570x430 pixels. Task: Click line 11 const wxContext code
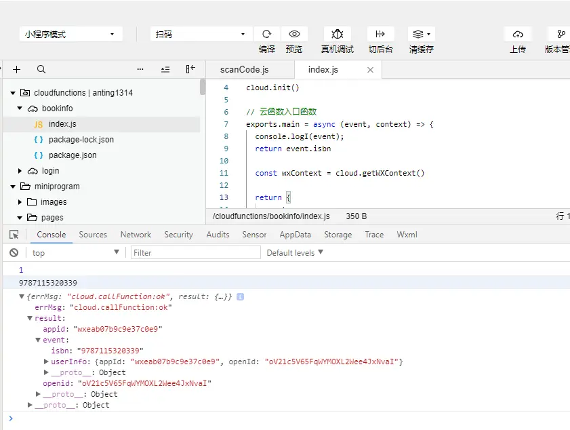click(x=340, y=173)
